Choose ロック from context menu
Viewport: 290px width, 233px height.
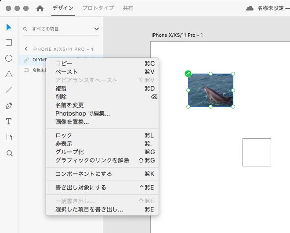[x=102, y=135]
